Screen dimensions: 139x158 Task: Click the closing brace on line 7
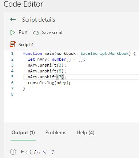[x=24, y=89]
